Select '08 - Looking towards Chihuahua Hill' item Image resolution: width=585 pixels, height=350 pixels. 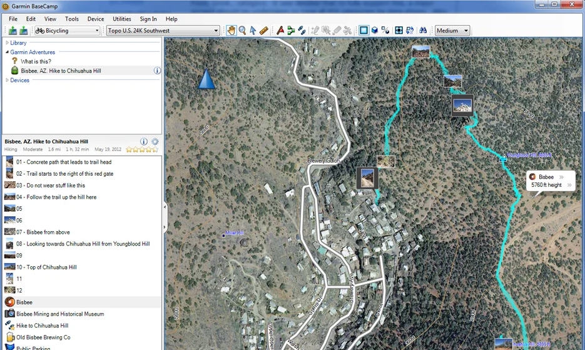(82, 244)
